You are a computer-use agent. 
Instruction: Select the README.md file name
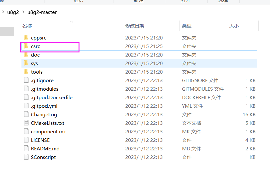(45, 149)
